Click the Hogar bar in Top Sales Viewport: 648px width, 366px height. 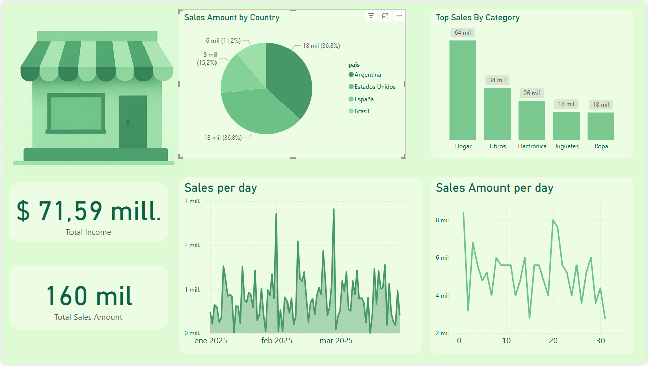(462, 90)
